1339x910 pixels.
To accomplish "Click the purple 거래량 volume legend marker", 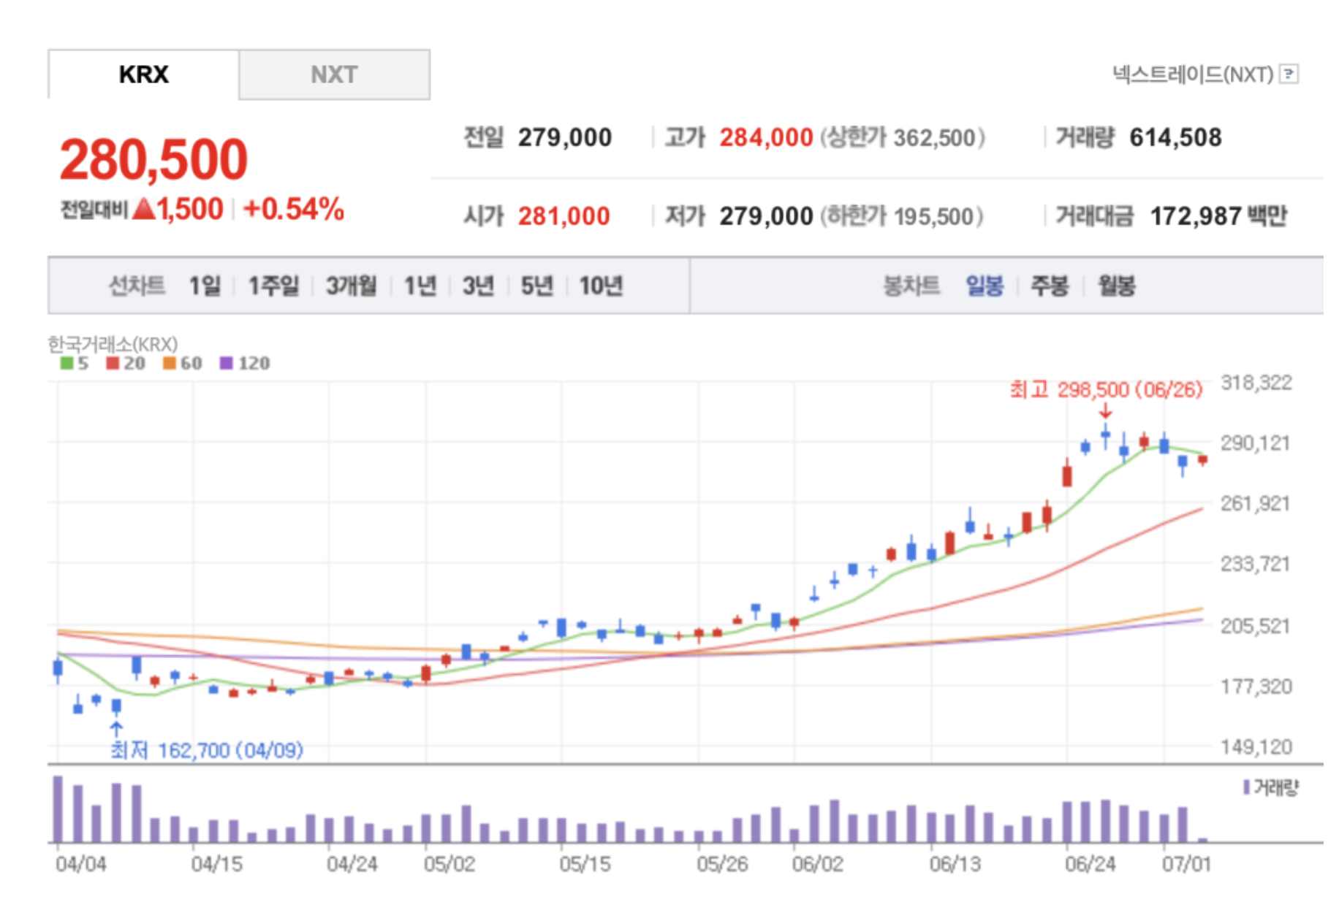I will pyautogui.click(x=1246, y=787).
